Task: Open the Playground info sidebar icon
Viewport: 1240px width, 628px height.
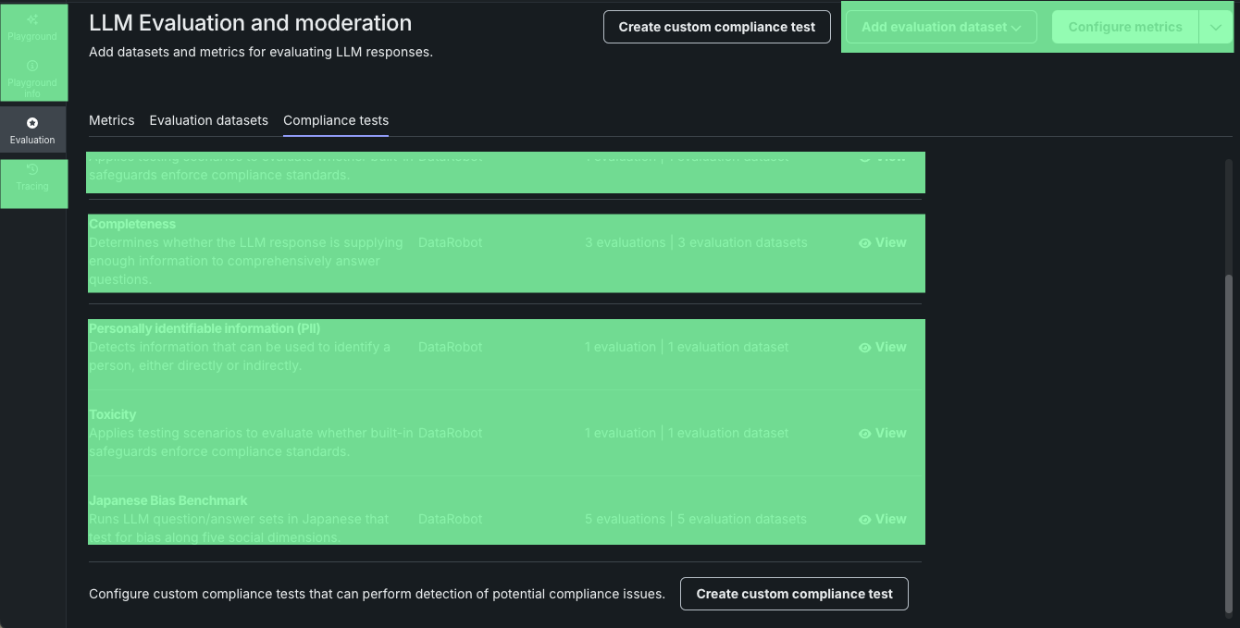Action: pos(32,76)
